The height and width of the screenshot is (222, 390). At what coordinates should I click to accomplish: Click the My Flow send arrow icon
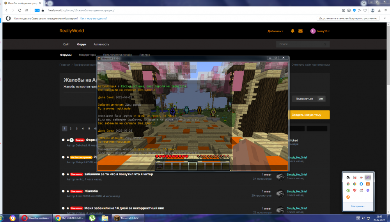pos(360,10)
